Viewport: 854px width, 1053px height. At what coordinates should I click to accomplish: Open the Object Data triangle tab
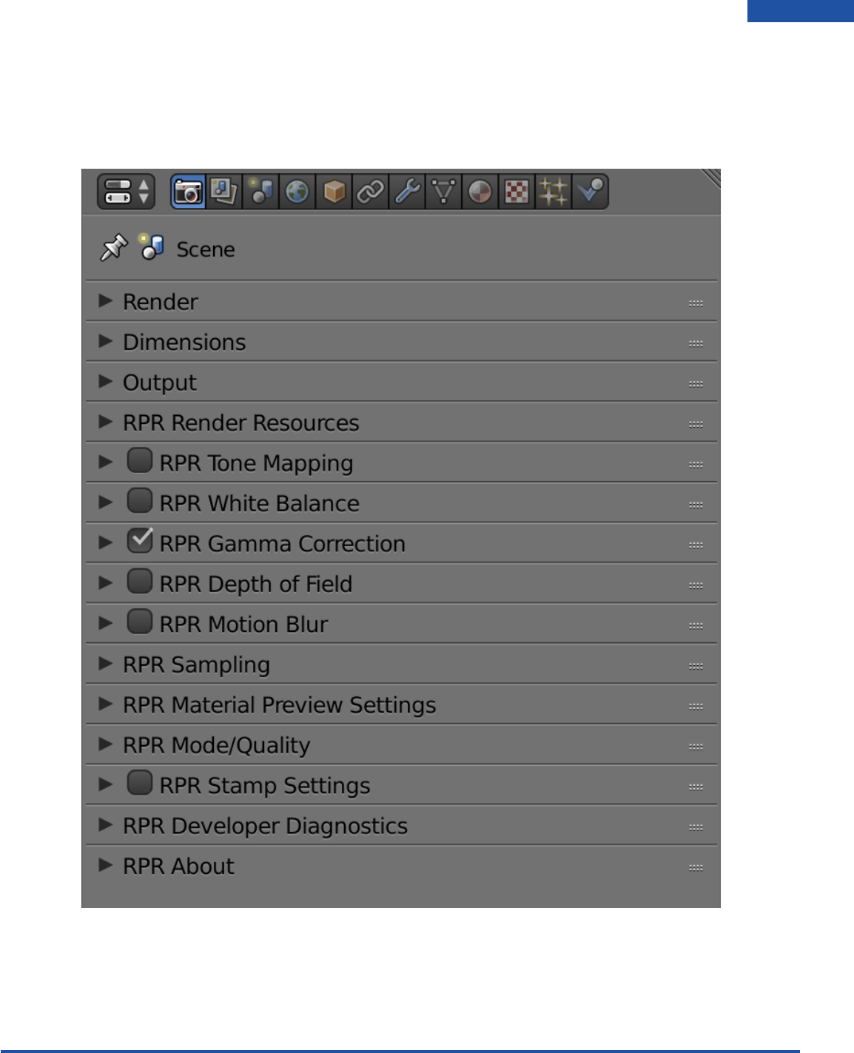click(x=443, y=192)
